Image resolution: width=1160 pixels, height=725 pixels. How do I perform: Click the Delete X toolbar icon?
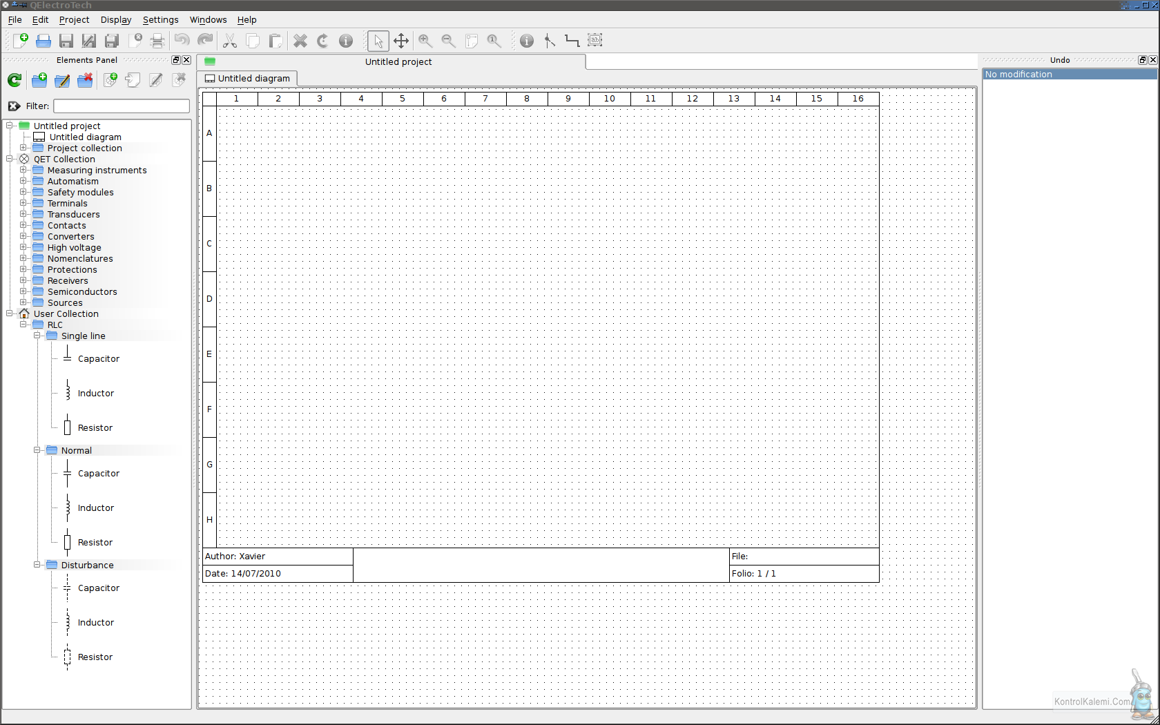(x=300, y=41)
